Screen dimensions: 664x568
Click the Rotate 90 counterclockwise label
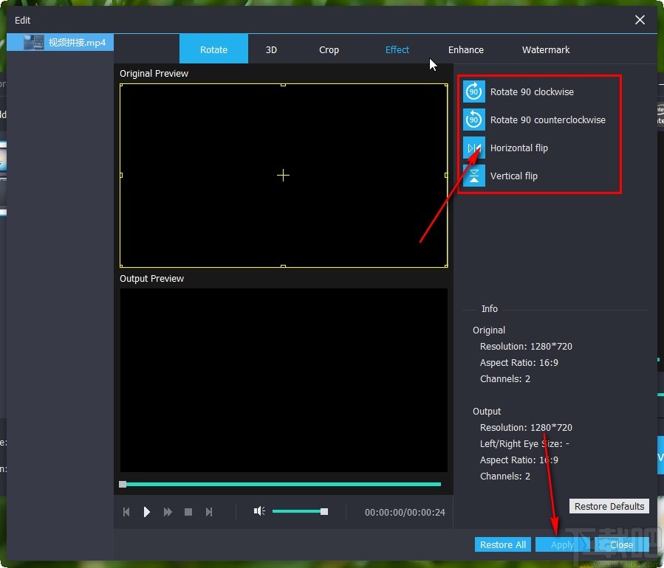click(547, 120)
